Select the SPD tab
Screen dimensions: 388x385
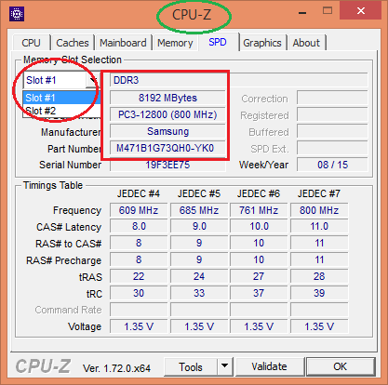218,42
